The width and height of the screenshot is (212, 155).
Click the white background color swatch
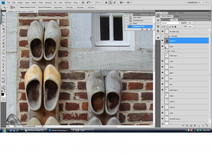pyautogui.click(x=5, y=96)
